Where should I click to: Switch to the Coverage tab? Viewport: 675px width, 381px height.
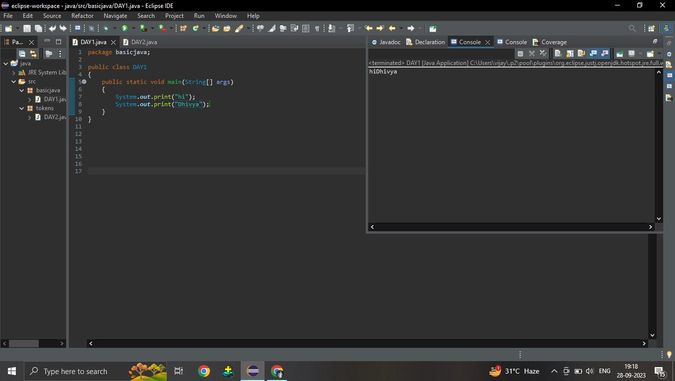[x=550, y=42]
